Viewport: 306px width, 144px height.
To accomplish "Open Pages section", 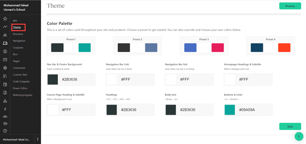I will (16, 61).
